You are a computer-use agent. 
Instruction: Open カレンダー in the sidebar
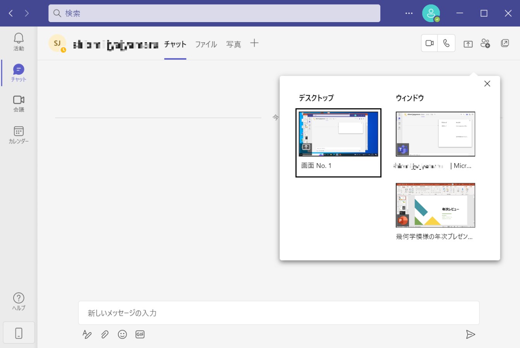click(18, 134)
